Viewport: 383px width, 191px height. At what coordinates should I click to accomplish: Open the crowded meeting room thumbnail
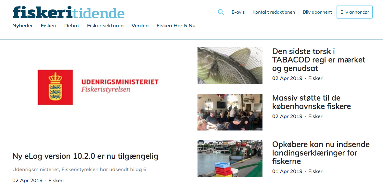pyautogui.click(x=230, y=112)
